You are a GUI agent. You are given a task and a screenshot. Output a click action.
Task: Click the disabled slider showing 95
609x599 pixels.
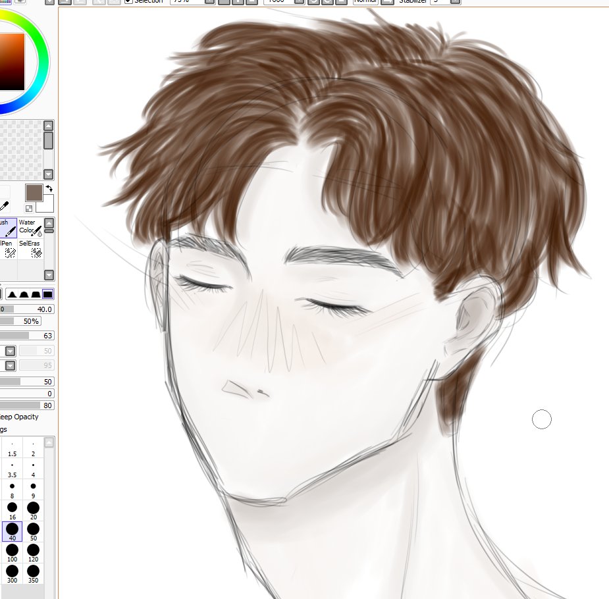tap(36, 365)
